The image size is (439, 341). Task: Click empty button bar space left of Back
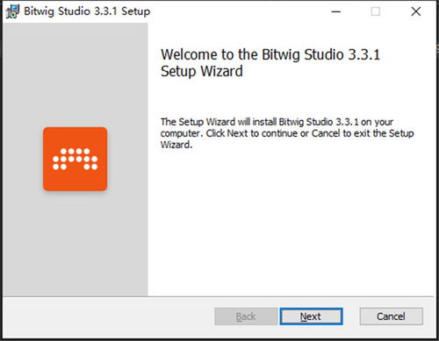[108, 316]
